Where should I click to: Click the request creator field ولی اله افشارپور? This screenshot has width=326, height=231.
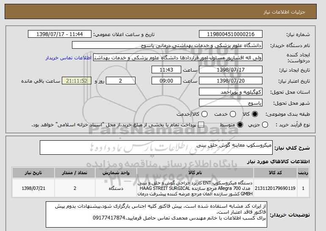click(178, 58)
